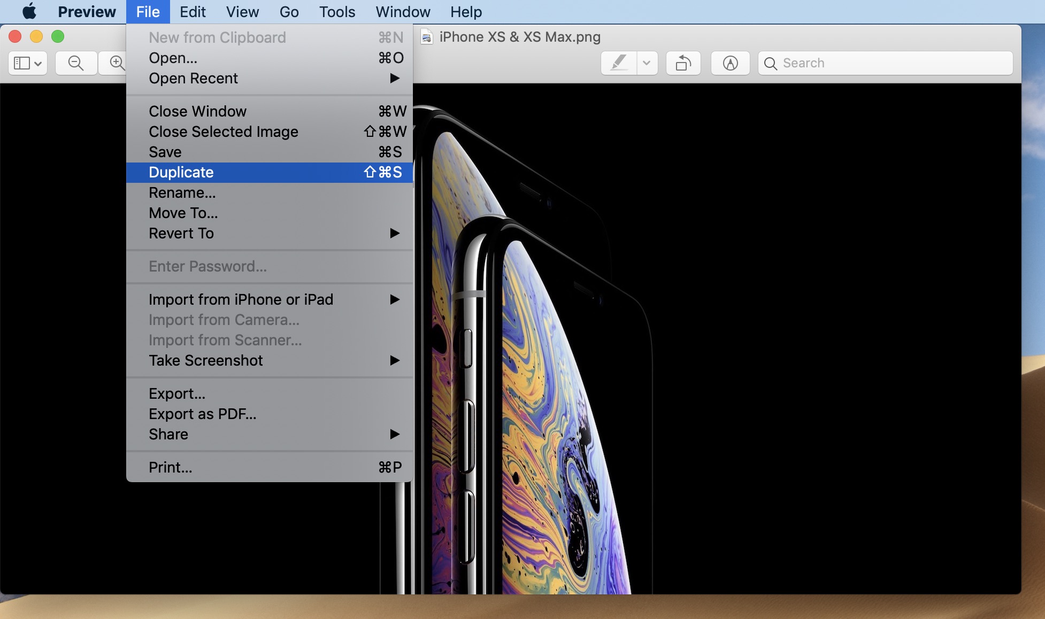Select Export from the File menu
1045x619 pixels.
click(x=177, y=393)
